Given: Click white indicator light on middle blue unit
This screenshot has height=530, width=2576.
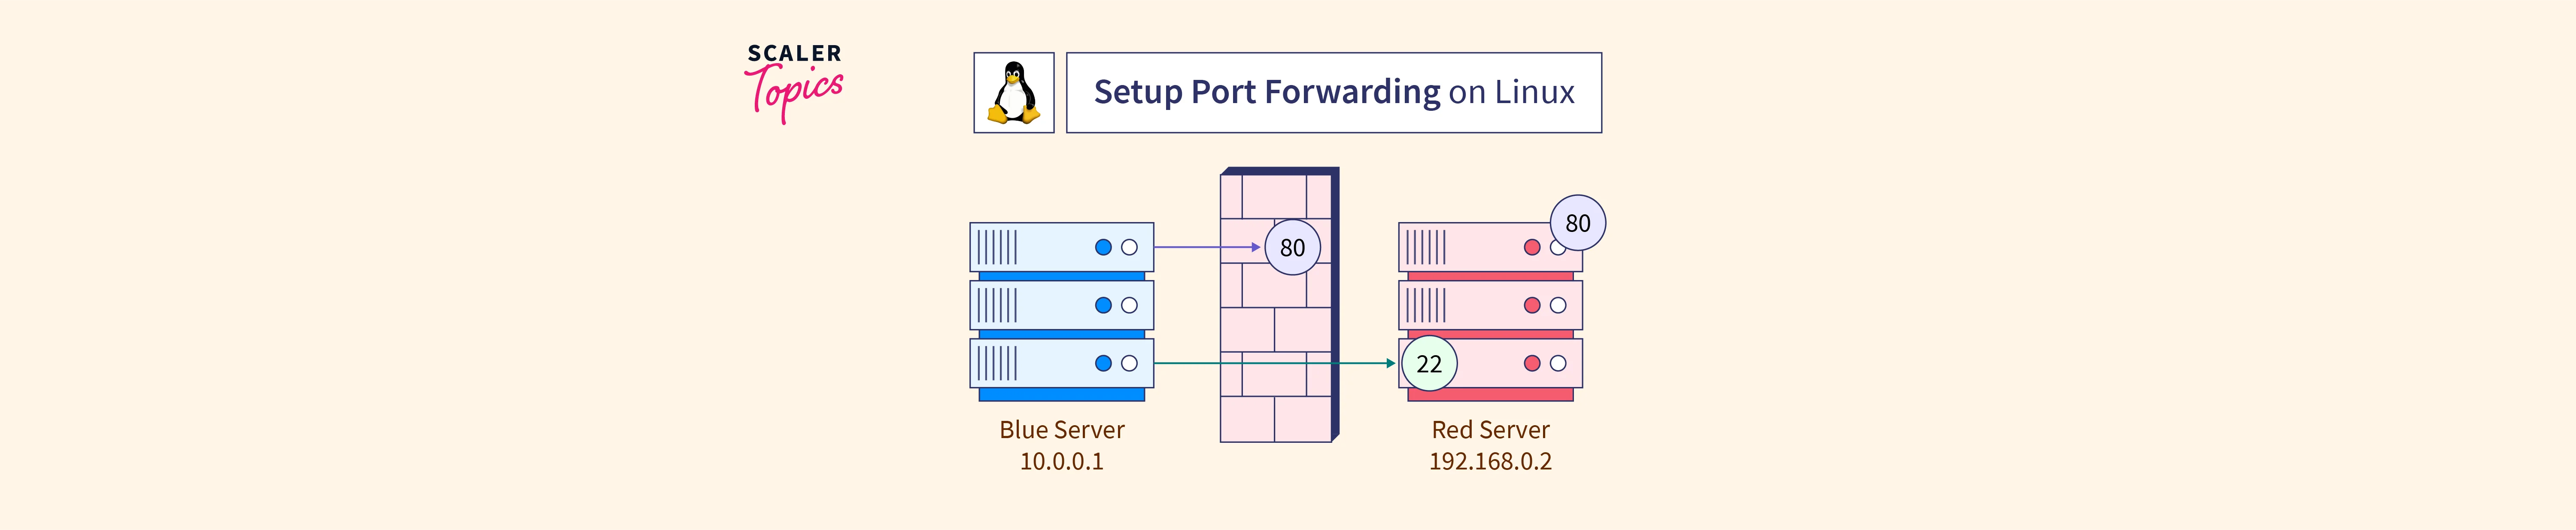Looking at the screenshot, I should [1129, 305].
